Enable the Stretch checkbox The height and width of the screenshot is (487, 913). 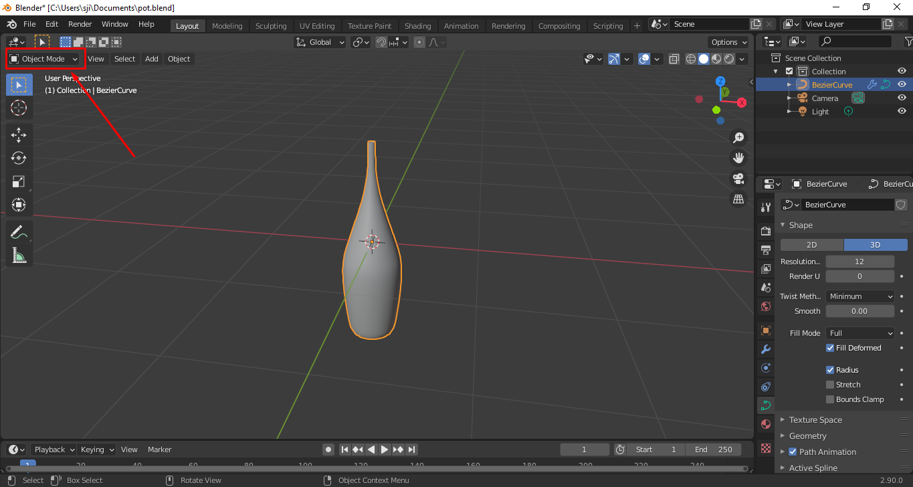tap(829, 384)
